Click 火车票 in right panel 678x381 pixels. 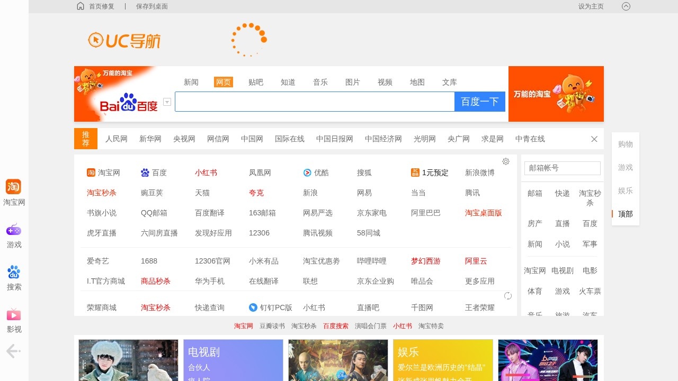coord(590,291)
